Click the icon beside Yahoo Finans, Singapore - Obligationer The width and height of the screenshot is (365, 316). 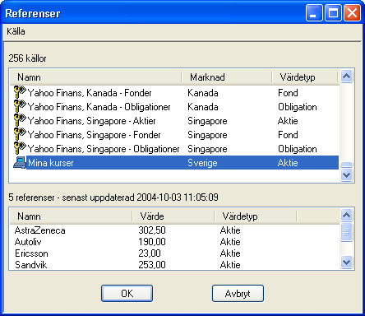pos(20,148)
